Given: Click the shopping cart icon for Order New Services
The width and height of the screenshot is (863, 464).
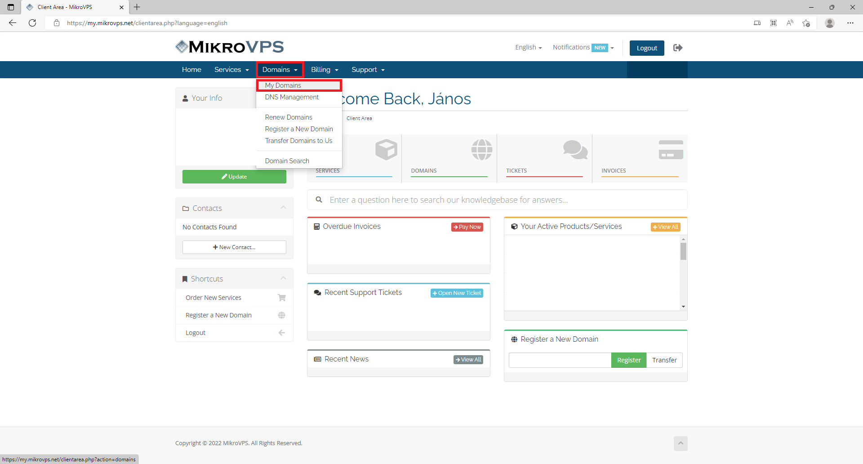Looking at the screenshot, I should pos(282,298).
